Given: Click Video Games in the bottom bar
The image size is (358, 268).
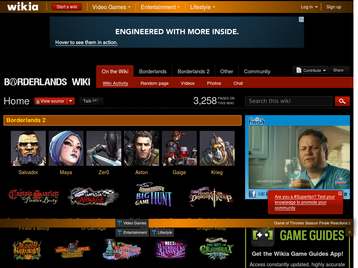Looking at the screenshot, I should click(132, 223).
